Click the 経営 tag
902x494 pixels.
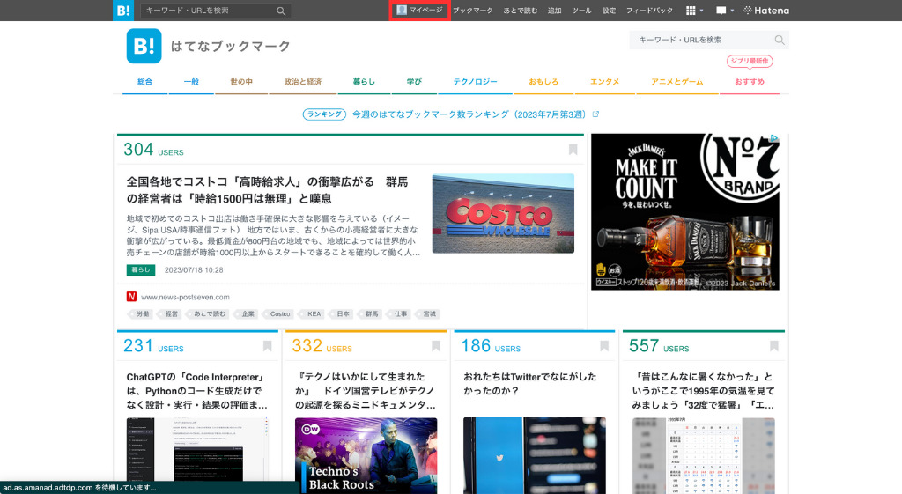pyautogui.click(x=170, y=314)
